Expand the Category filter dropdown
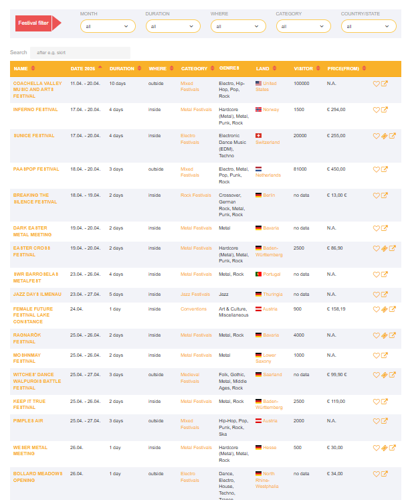 pos(303,26)
